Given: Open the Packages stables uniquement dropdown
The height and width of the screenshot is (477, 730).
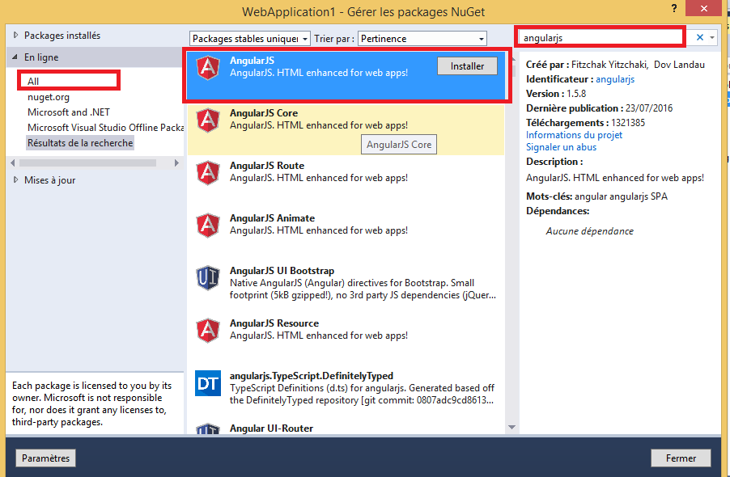Looking at the screenshot, I should (249, 39).
